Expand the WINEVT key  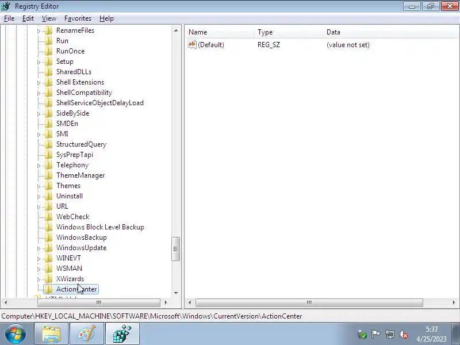click(x=39, y=258)
